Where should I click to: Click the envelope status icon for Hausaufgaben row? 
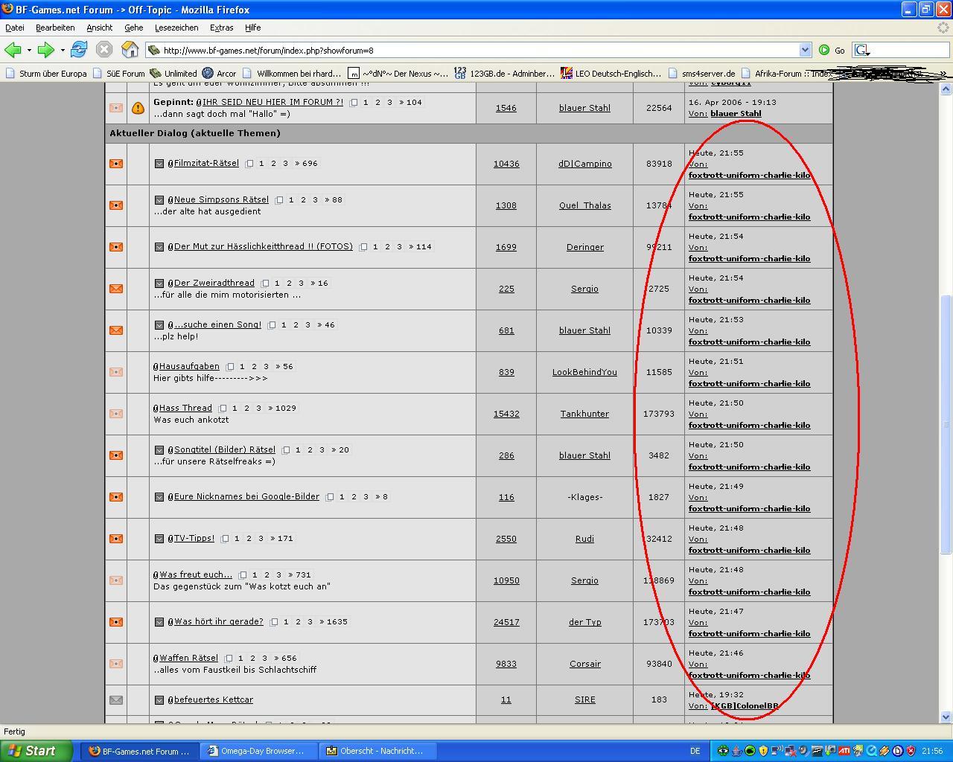(116, 371)
